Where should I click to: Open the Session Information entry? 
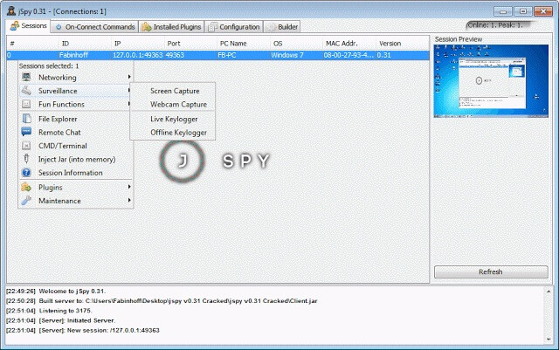(76, 173)
